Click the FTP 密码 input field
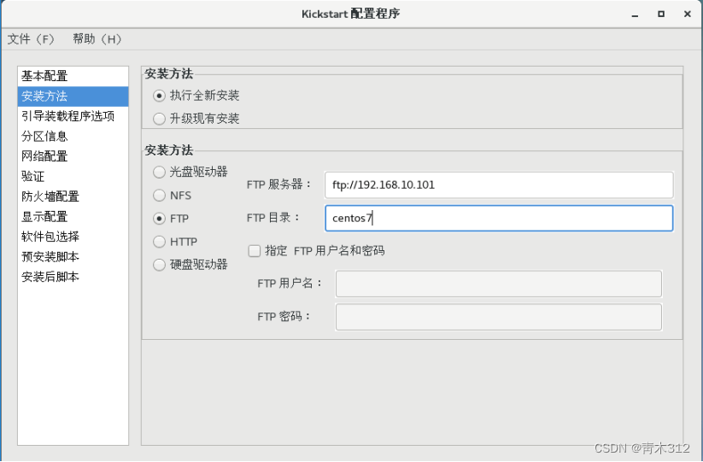Image resolution: width=703 pixels, height=462 pixels. click(499, 318)
